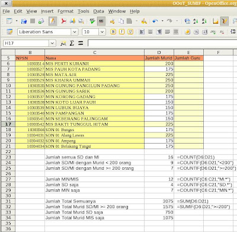Screen dimensions: 237x232
Task: Toggle Align Right
Action: tap(159, 31)
